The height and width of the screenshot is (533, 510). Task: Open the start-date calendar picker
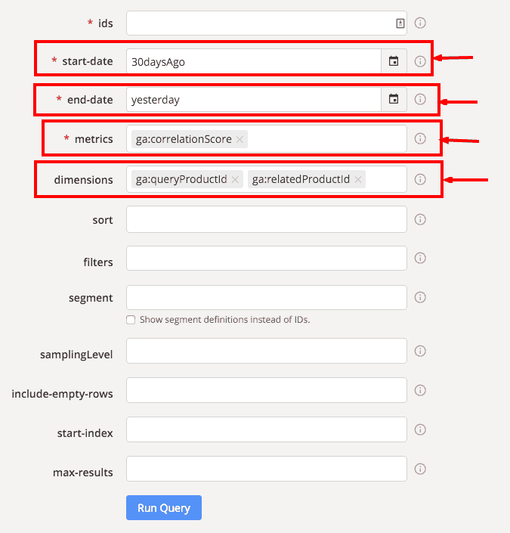394,61
